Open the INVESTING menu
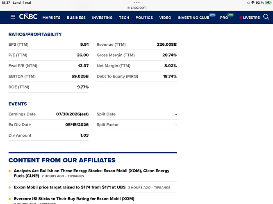273x204 pixels. pos(102,18)
